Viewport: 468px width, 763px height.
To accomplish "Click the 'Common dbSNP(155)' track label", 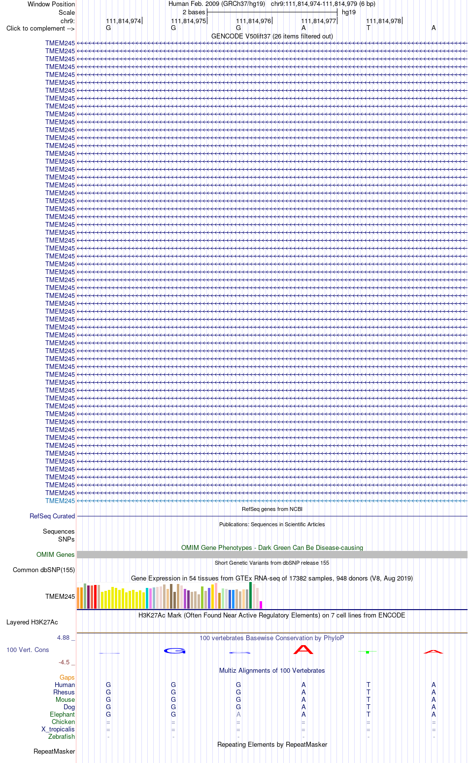I will pyautogui.click(x=44, y=570).
